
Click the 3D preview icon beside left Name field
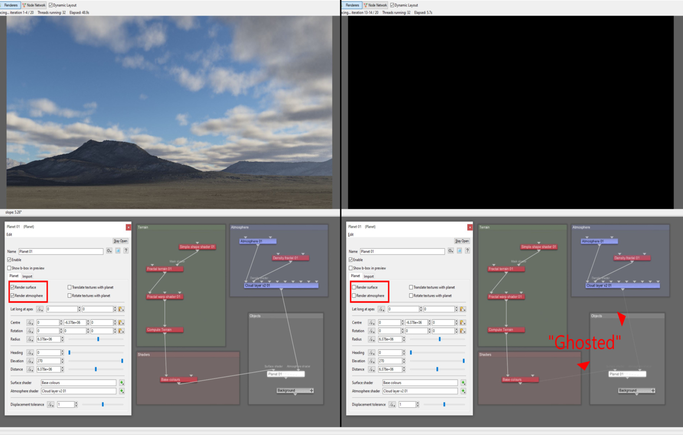[x=118, y=251]
